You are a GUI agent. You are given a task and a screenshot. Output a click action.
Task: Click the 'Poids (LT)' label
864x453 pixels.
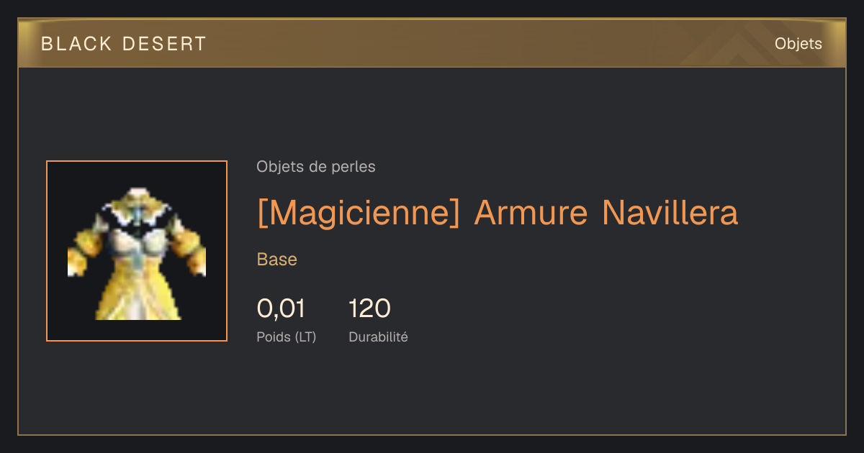(x=287, y=337)
